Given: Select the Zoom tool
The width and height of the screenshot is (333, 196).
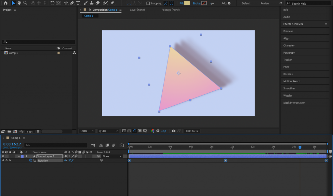Looking at the screenshot, I should coord(24,3).
